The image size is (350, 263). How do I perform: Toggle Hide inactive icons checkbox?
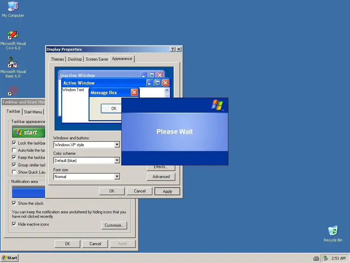pyautogui.click(x=14, y=224)
